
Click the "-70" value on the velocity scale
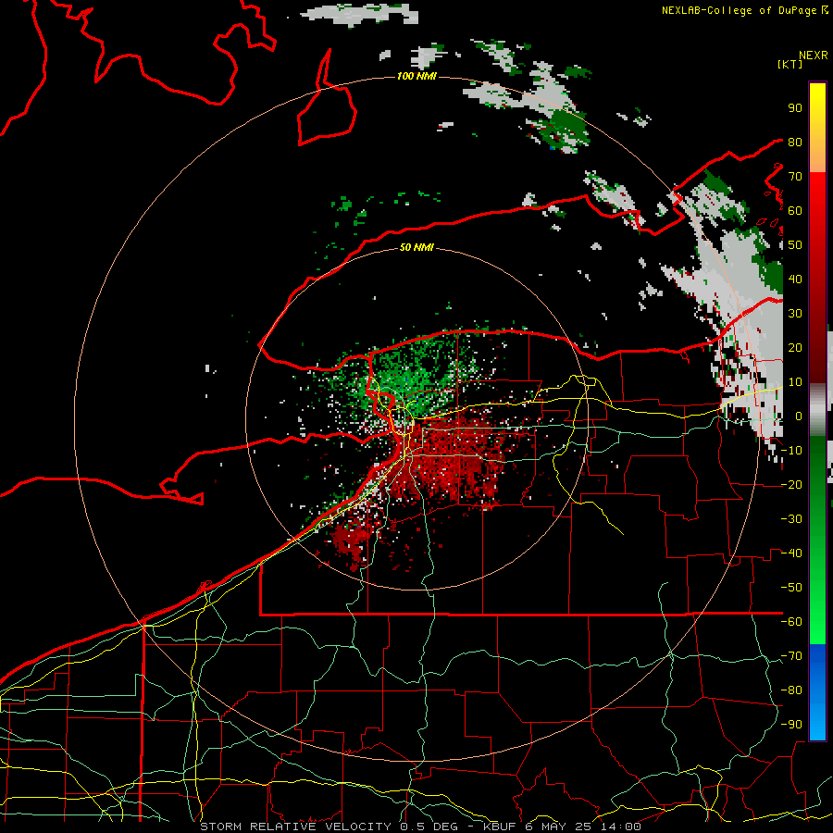click(791, 656)
